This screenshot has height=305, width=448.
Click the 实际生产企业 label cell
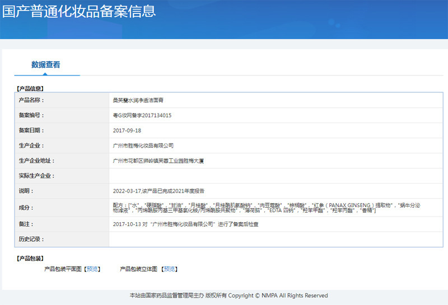[62, 176]
